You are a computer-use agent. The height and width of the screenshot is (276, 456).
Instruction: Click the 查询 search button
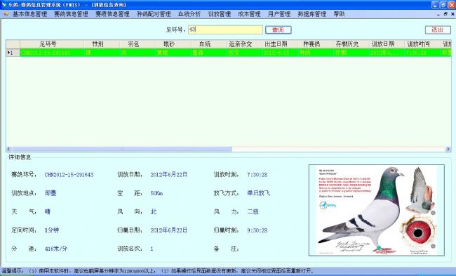pyautogui.click(x=279, y=29)
